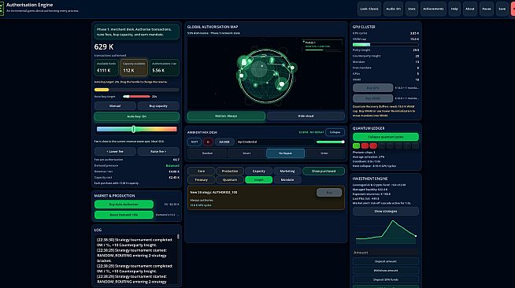Select the Random playback mode
Image resolution: width=515 pixels, height=288 pixels.
coord(207,153)
